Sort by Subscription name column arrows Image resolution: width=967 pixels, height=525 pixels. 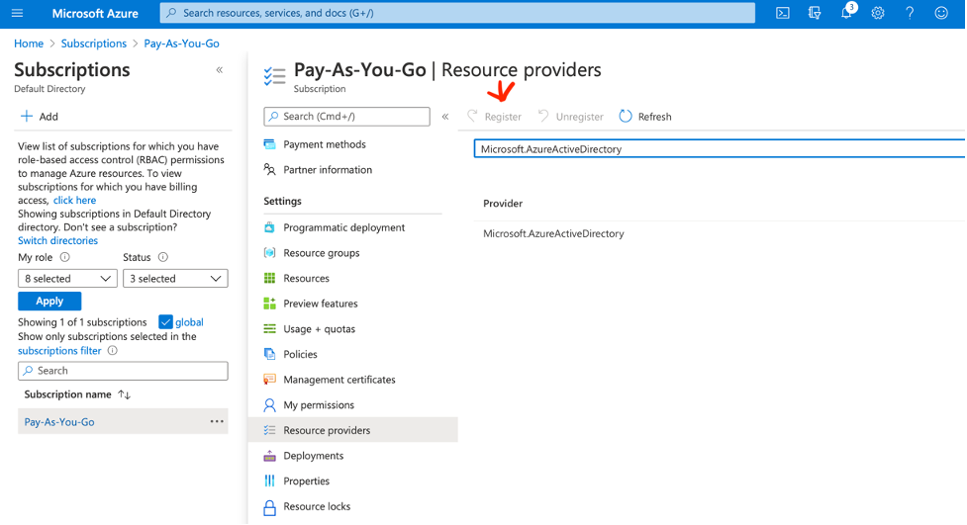[125, 394]
